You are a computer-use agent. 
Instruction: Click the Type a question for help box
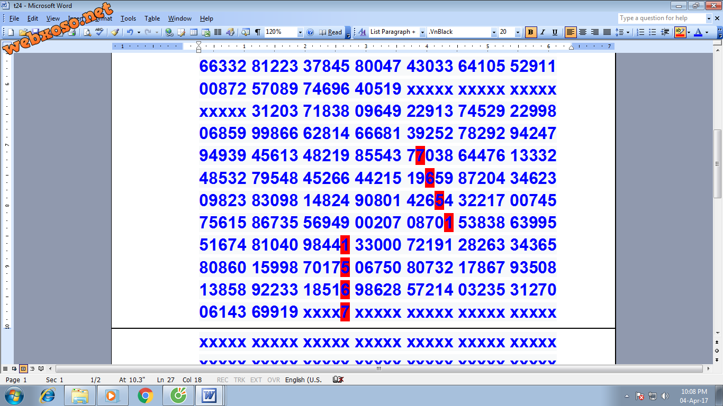coord(662,18)
